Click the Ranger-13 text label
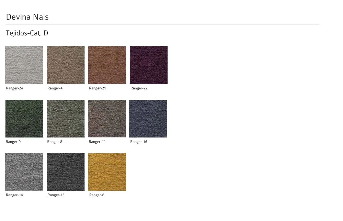 (x=56, y=195)
